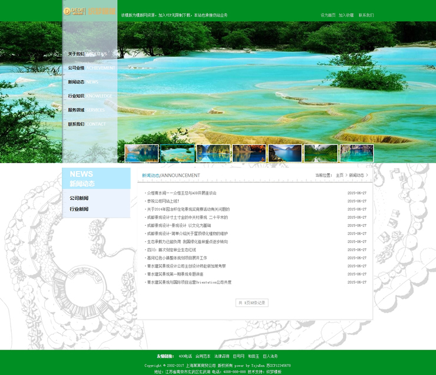Open the 法律咨询 friendly link in footer

point(222,356)
